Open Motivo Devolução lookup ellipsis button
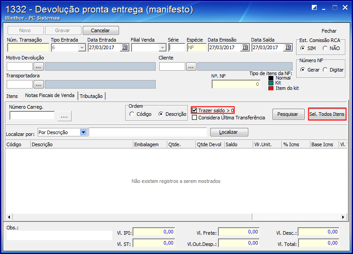This screenshot has height=254, width=353. point(38,67)
